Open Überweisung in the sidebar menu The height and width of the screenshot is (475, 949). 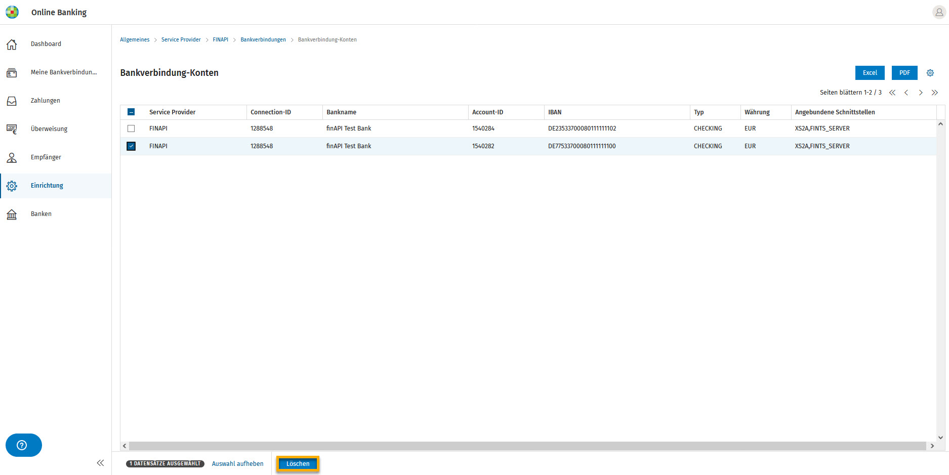(49, 129)
